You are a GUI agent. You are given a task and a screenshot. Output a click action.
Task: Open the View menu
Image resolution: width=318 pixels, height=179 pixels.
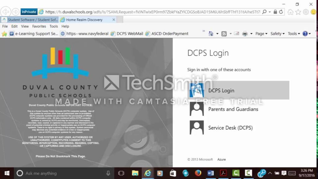25,26
